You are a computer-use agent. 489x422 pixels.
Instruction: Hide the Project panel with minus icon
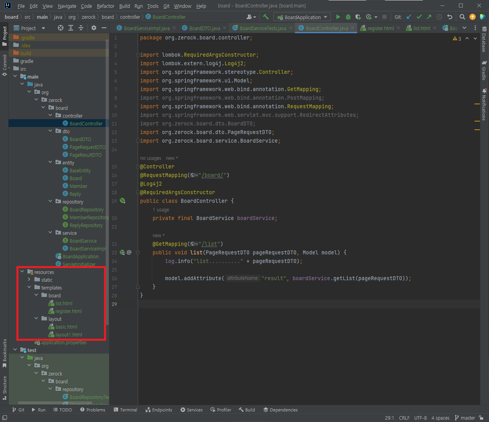(x=104, y=28)
